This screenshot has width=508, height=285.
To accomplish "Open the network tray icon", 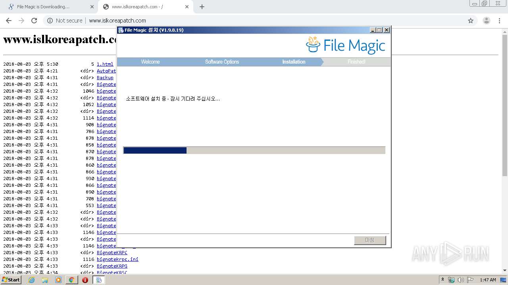I will pyautogui.click(x=451, y=280).
